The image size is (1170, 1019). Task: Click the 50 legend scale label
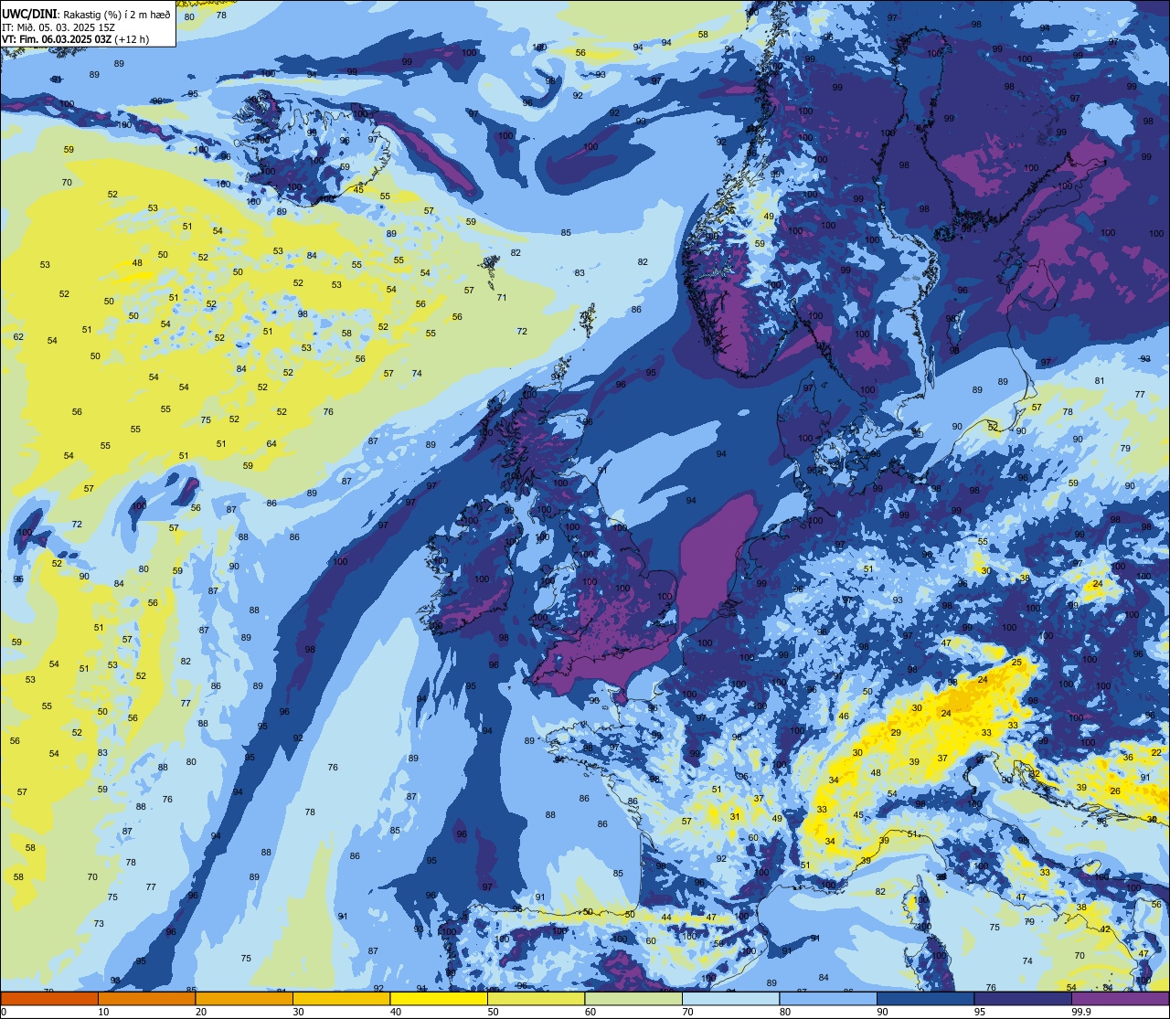494,1012
